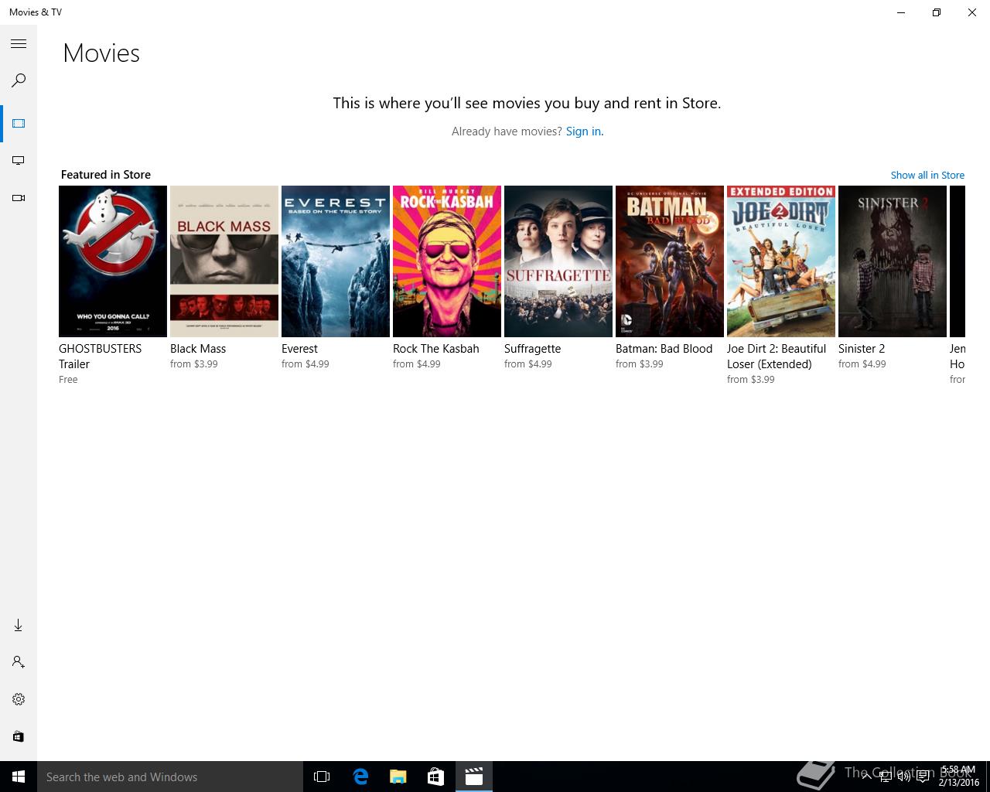The width and height of the screenshot is (990, 792).
Task: Open File Explorer from the taskbar
Action: coord(398,777)
